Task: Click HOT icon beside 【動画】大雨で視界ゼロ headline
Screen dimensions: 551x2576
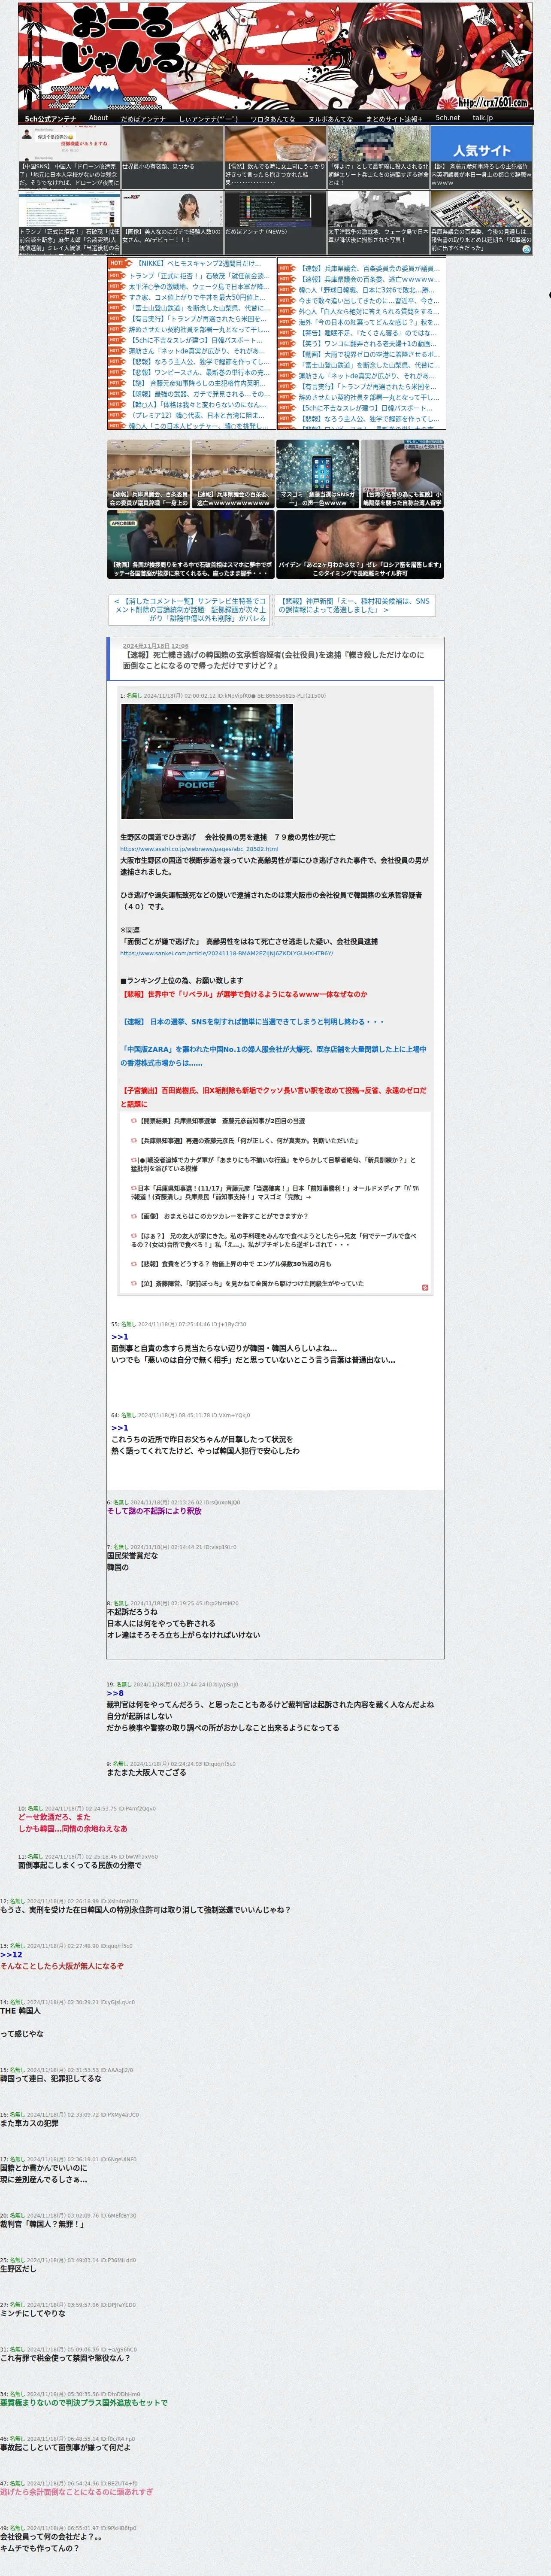Action: point(287,354)
